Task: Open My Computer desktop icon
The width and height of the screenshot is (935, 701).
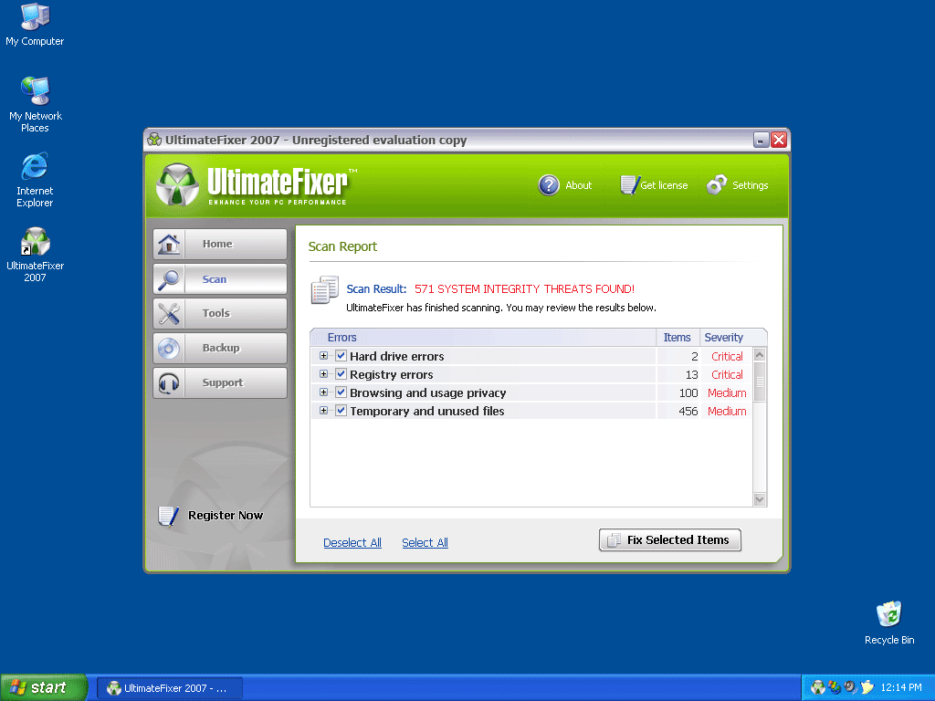Action: 35,18
